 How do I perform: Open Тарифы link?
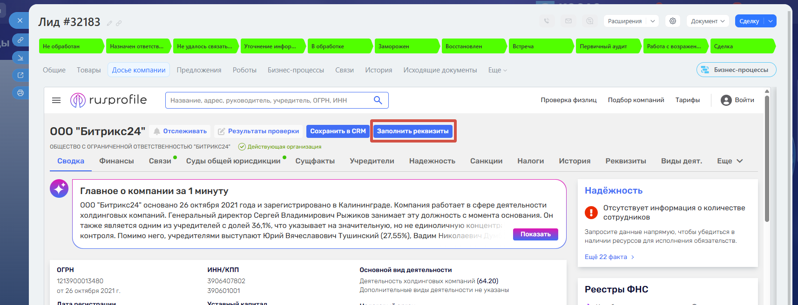click(688, 100)
